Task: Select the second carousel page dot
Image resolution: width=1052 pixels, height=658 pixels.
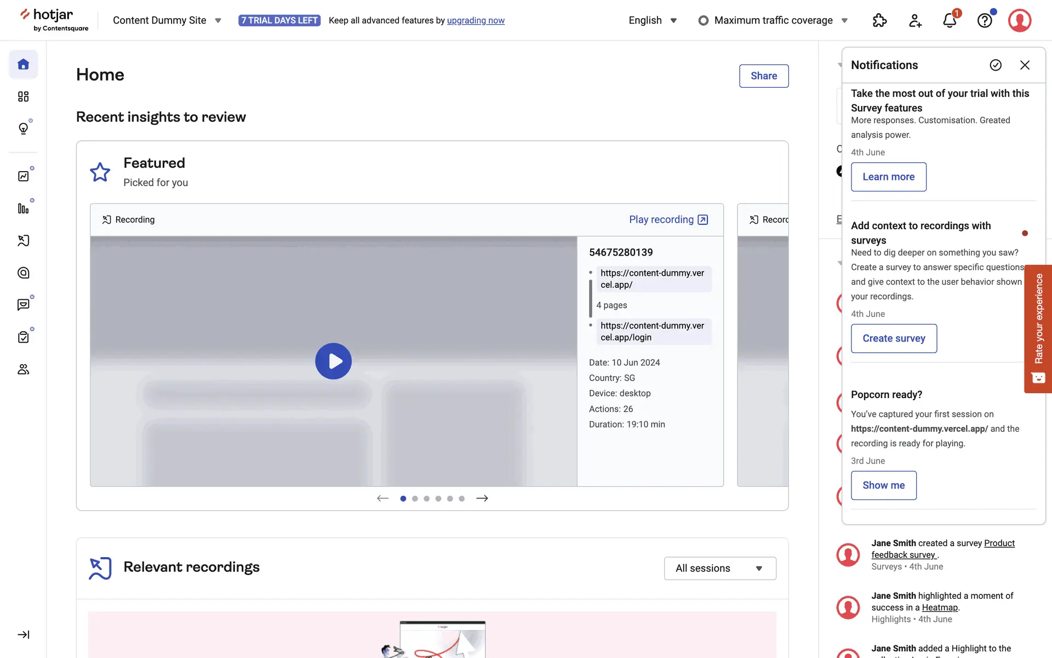Action: coord(415,498)
